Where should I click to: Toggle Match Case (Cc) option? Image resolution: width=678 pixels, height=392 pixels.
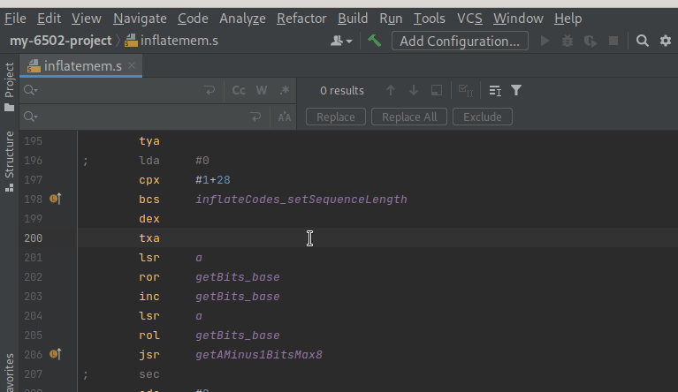[x=239, y=90]
